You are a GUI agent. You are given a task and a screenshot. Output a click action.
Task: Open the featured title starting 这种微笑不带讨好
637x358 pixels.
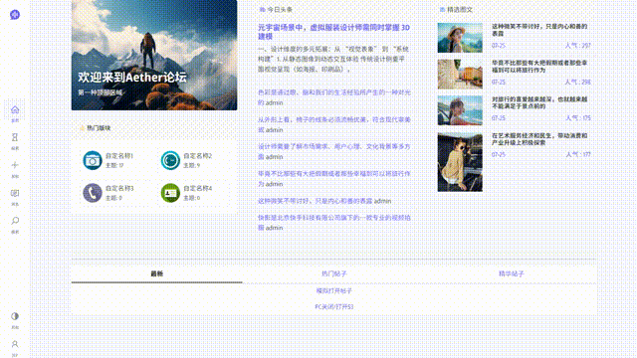pos(539,30)
